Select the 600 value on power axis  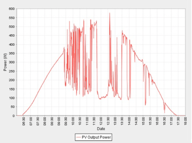[x=12, y=9]
